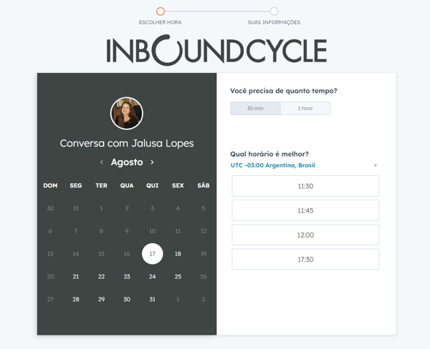Image resolution: width=430 pixels, height=349 pixels.
Task: Select August 17 on the calendar
Action: coord(153,254)
